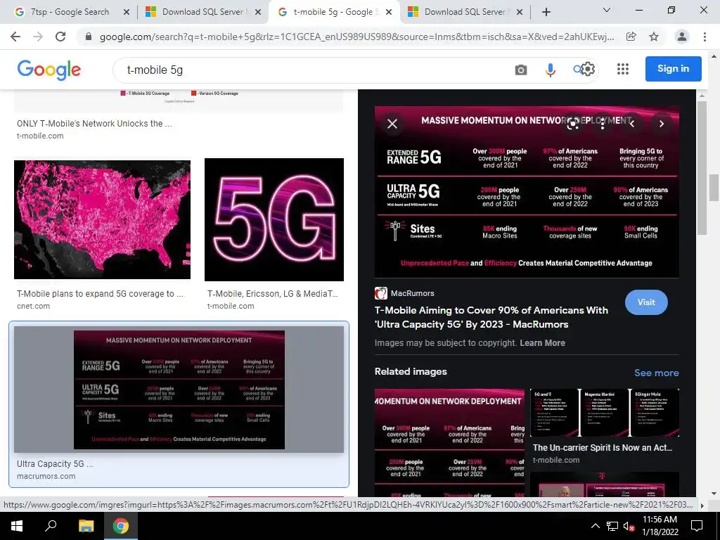Close the 7tsp Google Search tab
Screen dimensions: 720x540
pyautogui.click(x=127, y=12)
